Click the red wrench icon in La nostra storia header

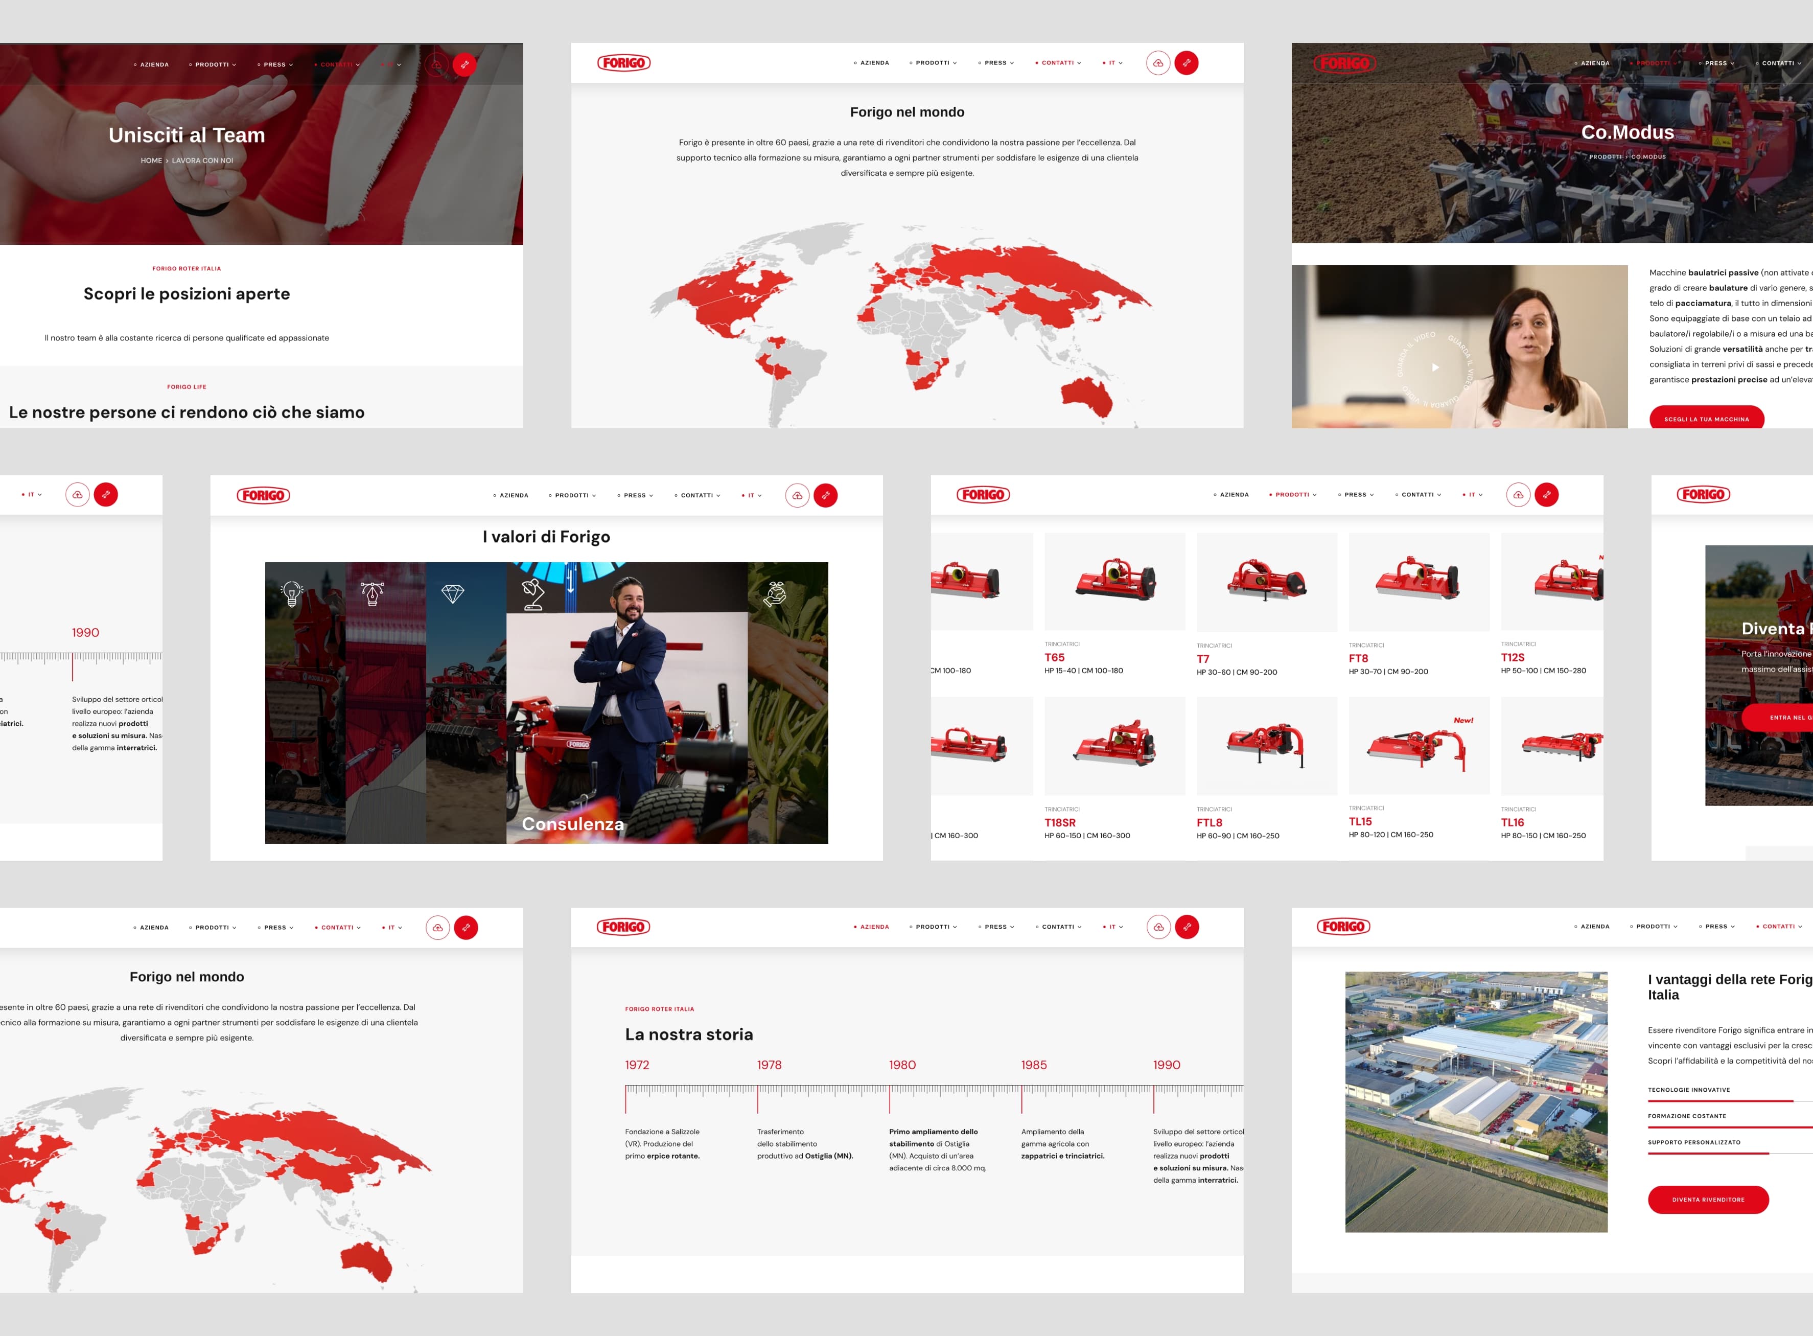(x=1187, y=927)
